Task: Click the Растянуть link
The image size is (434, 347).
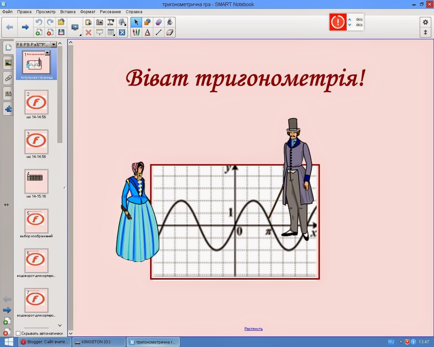Action: 253,329
